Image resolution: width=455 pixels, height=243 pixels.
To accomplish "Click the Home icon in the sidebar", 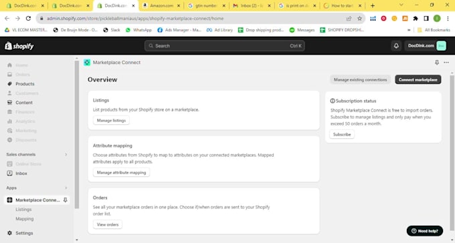I will click(9, 65).
